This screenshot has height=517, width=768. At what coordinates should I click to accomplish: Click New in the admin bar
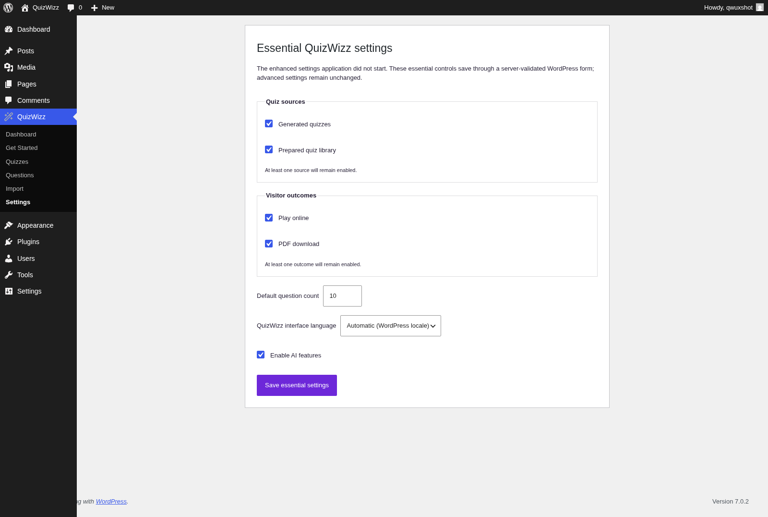point(108,8)
